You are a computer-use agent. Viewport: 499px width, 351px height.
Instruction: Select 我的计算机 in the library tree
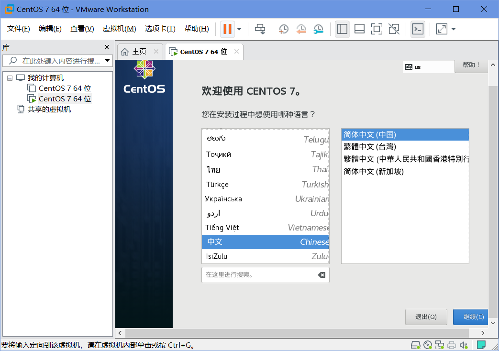pyautogui.click(x=45, y=77)
